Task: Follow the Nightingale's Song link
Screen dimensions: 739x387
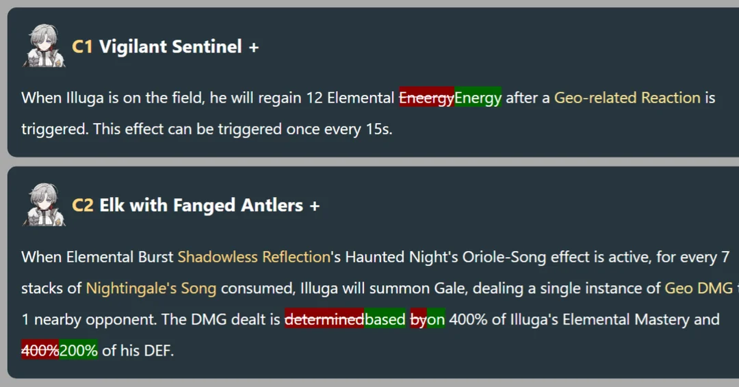Action: [x=151, y=288]
